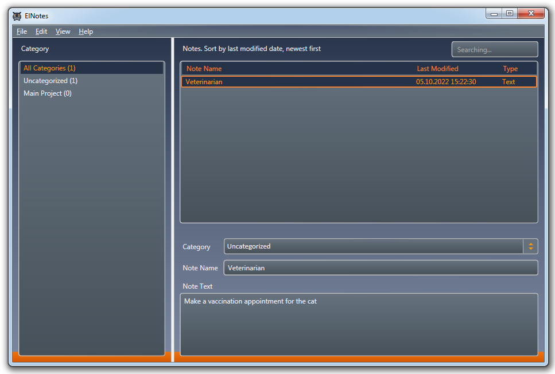Click the splitter between category and notes panels

[x=173, y=199]
